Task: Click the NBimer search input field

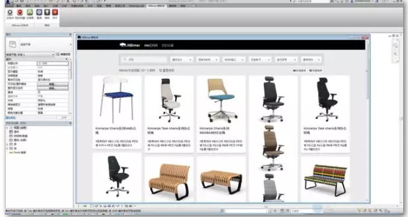Action: pyautogui.click(x=143, y=60)
